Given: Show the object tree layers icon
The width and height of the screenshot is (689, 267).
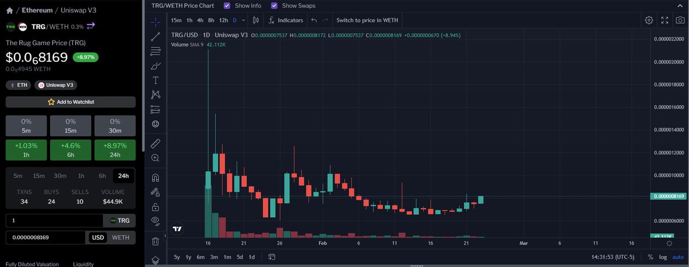Looking at the screenshot, I should pyautogui.click(x=156, y=260).
